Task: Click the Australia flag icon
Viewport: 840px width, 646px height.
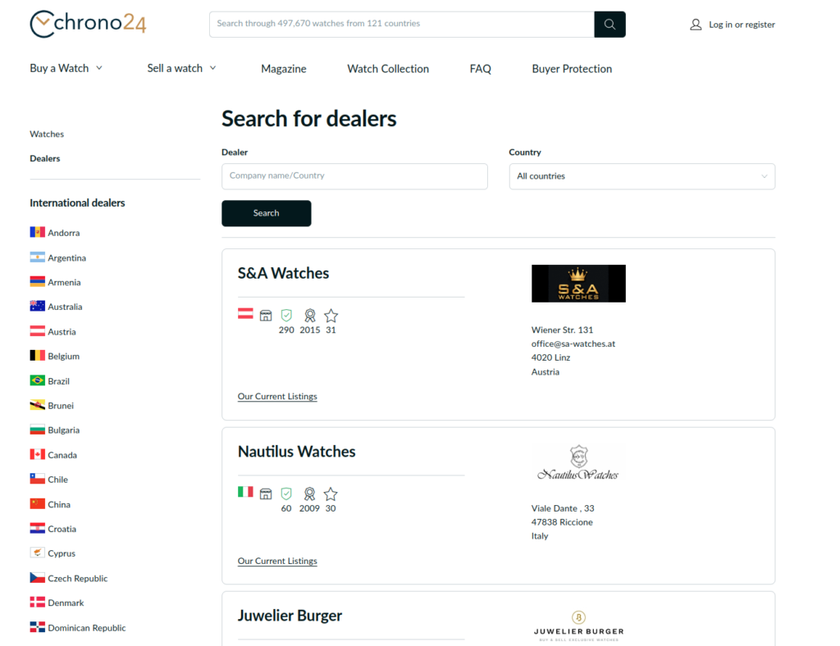Action: [x=38, y=307]
